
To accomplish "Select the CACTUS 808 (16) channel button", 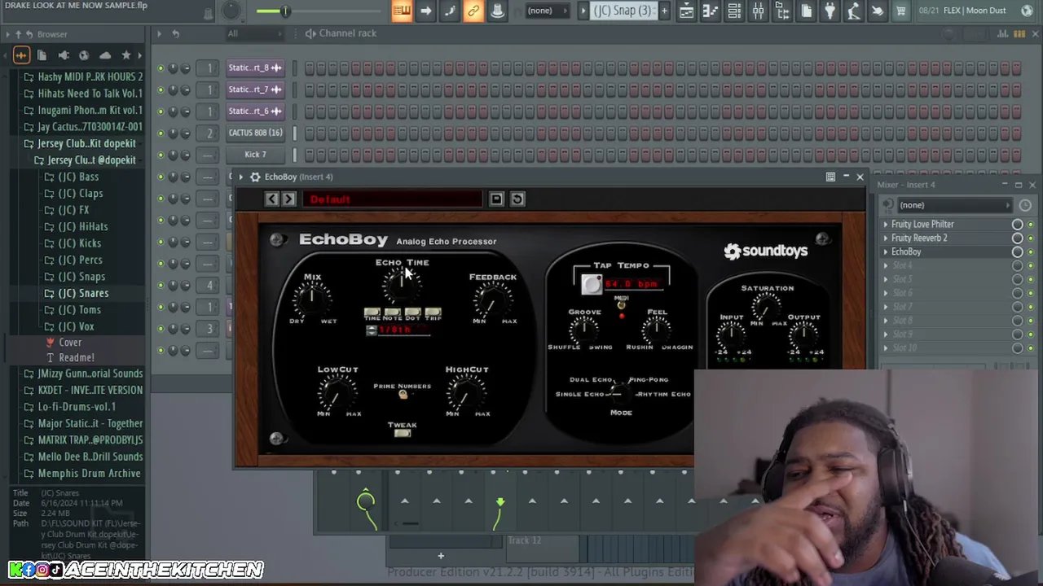I will click(x=256, y=133).
